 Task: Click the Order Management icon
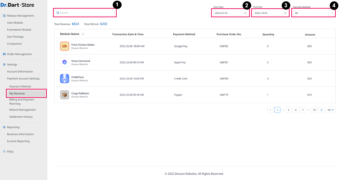[4, 54]
